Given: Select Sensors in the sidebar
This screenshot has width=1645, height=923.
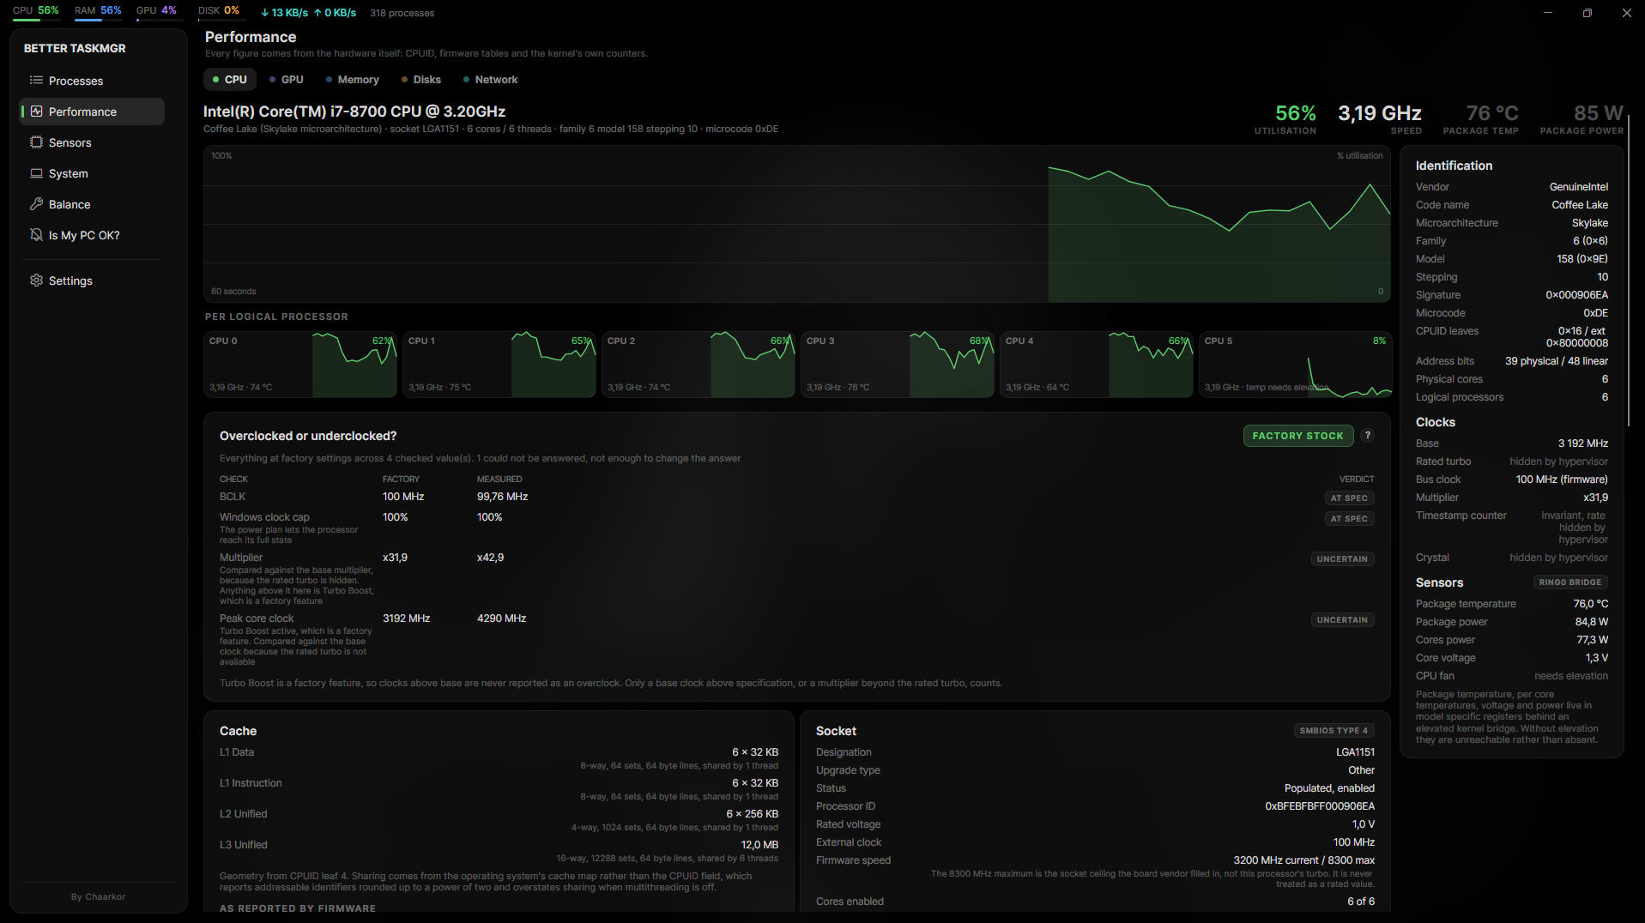Looking at the screenshot, I should [92, 142].
